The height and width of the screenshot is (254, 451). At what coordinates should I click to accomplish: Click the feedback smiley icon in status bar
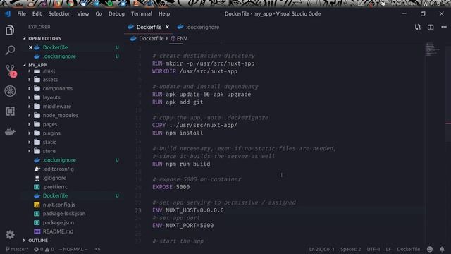pyautogui.click(x=430, y=249)
